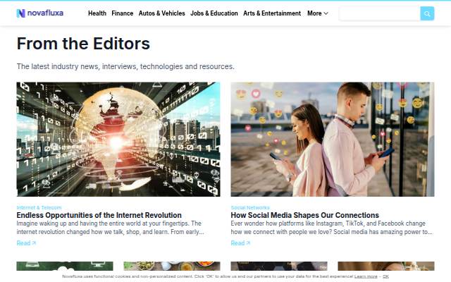Open Arts & Entertainment section
The width and height of the screenshot is (451, 282).
tap(272, 13)
